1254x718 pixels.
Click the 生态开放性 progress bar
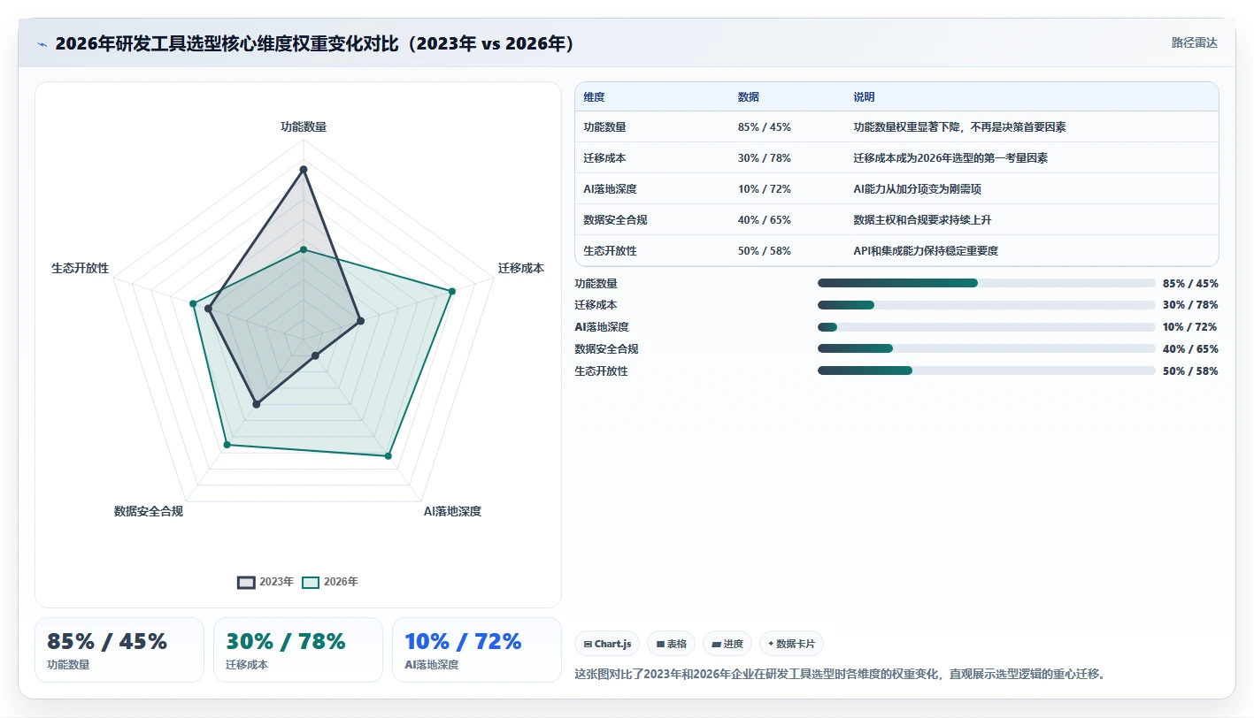point(987,370)
